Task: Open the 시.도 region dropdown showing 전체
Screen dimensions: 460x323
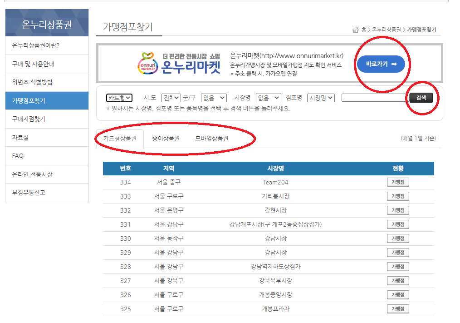Action: [x=171, y=98]
